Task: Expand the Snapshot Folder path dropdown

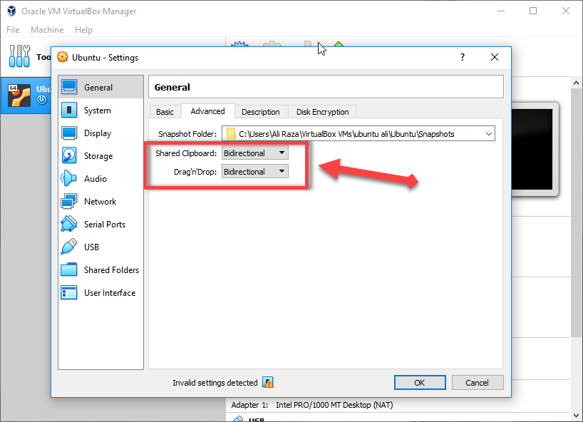Action: coord(488,133)
